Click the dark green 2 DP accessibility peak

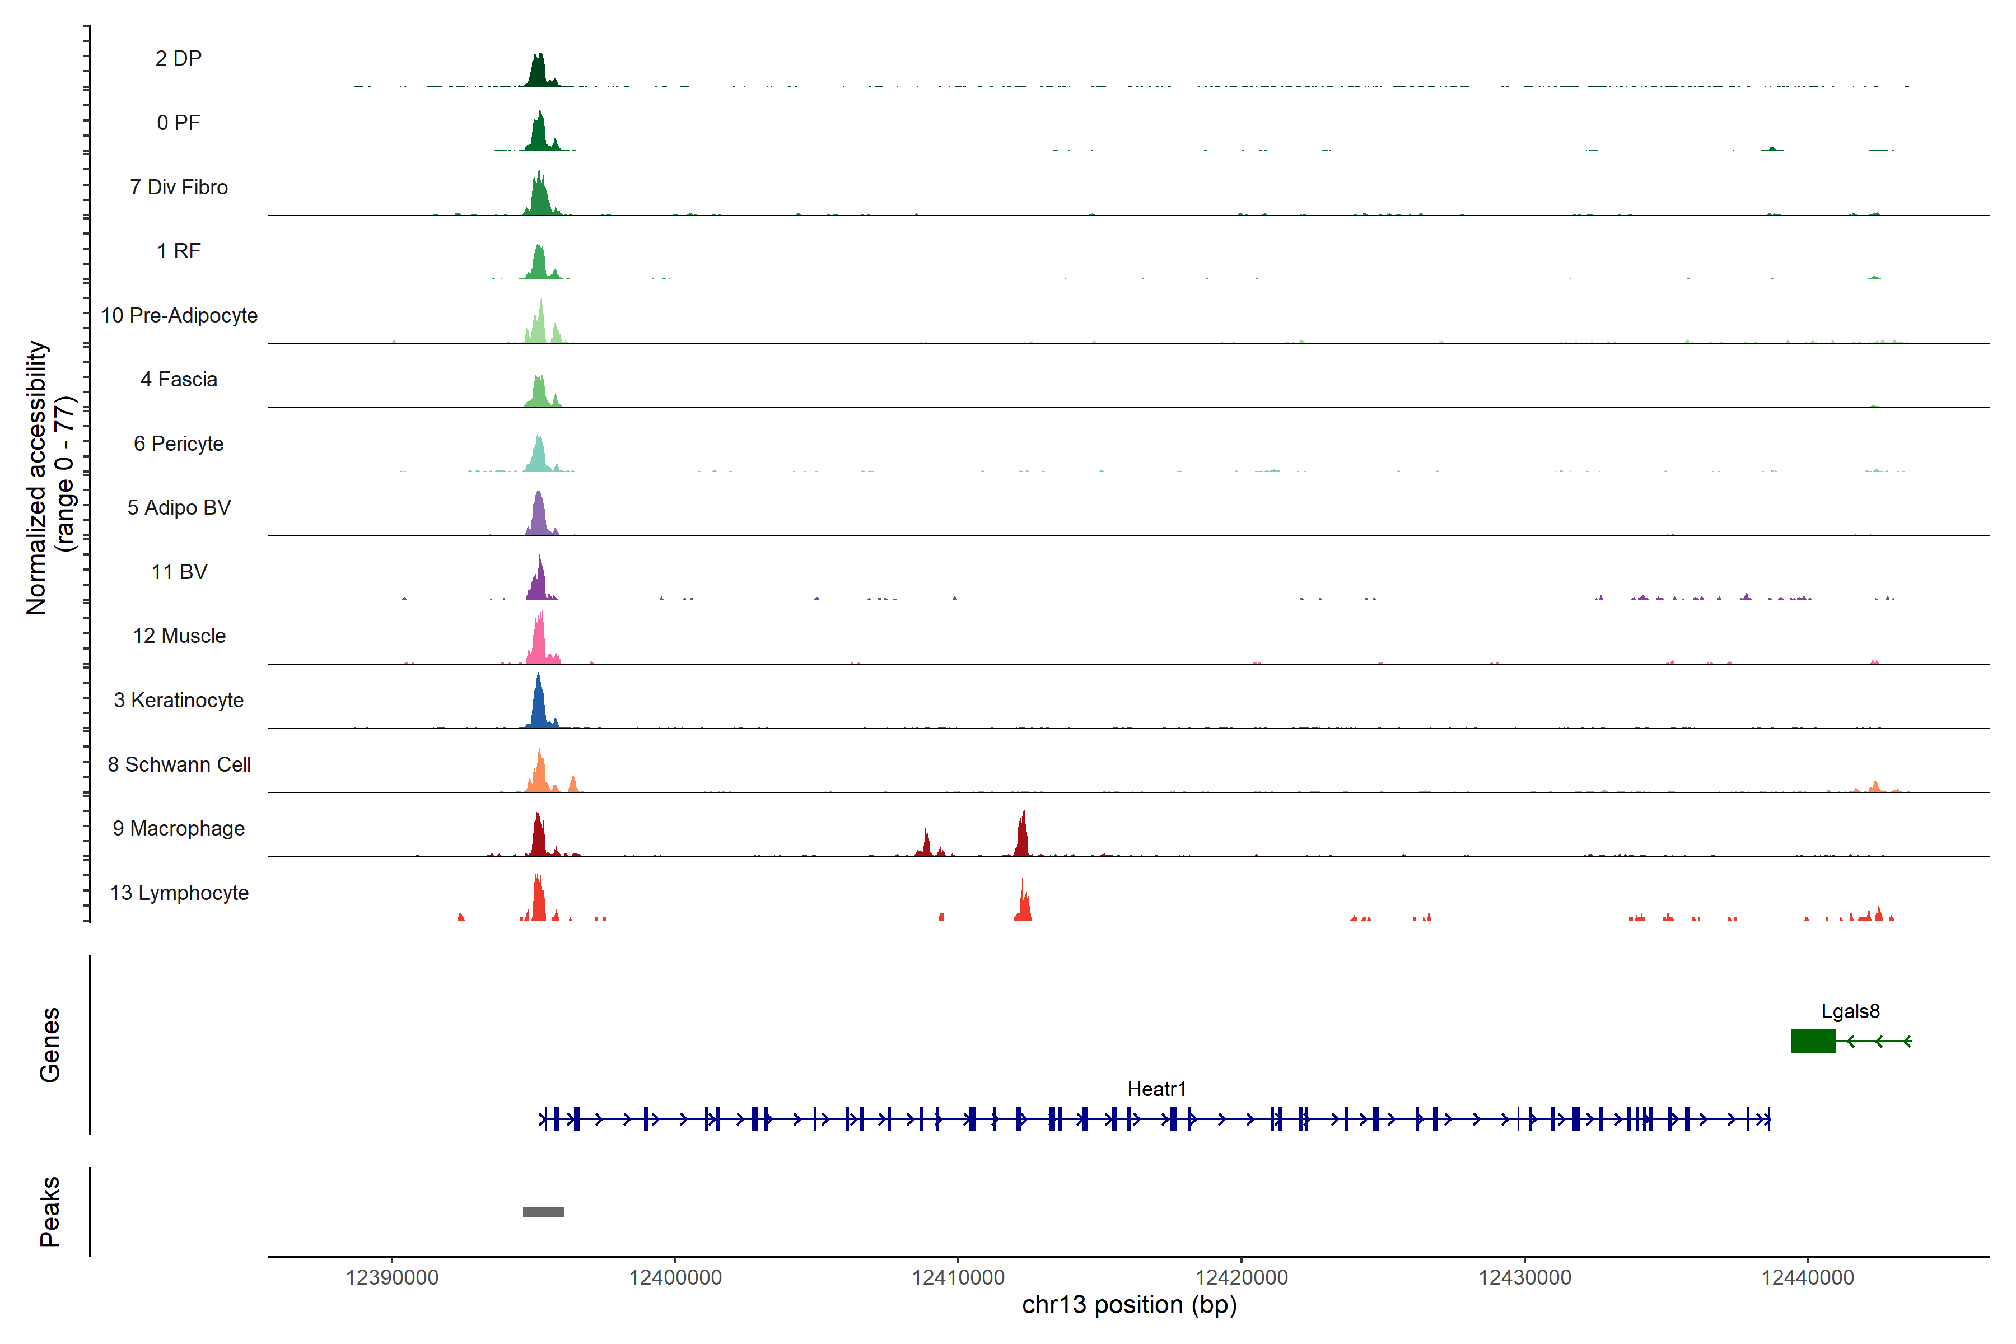(538, 73)
